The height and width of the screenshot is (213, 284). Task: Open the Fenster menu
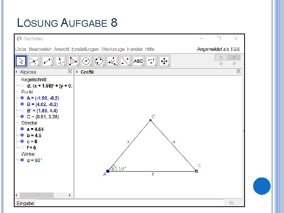[x=135, y=49]
